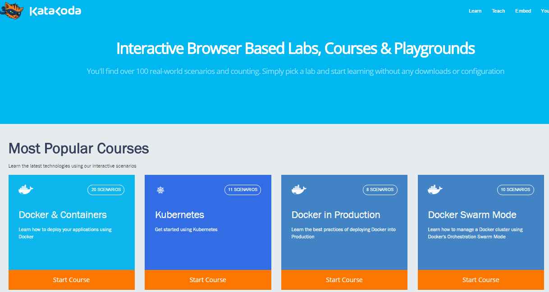The height and width of the screenshot is (292, 549).
Task: Click the Katacoda cat mascot logo
Action: [x=12, y=10]
